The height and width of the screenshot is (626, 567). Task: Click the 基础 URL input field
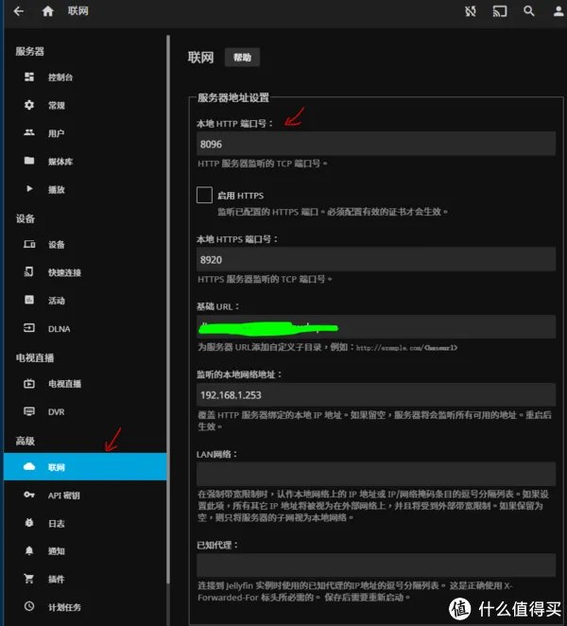pos(376,327)
